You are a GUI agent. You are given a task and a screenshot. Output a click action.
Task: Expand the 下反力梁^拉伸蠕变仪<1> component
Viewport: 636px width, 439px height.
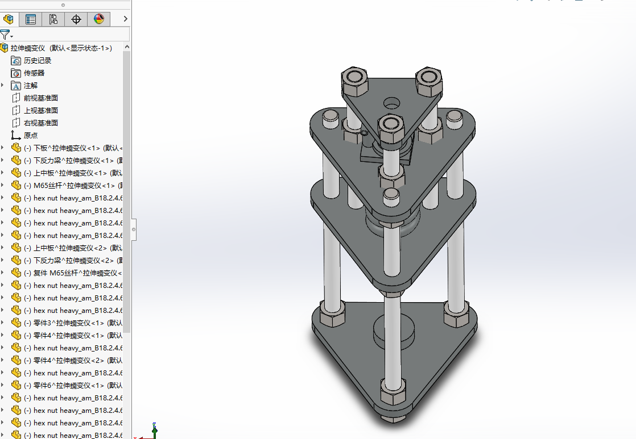click(2, 160)
